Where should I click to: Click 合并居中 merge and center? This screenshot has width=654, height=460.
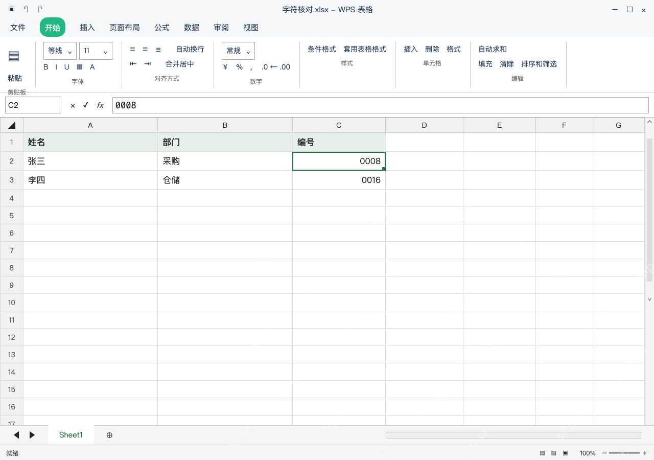[180, 64]
